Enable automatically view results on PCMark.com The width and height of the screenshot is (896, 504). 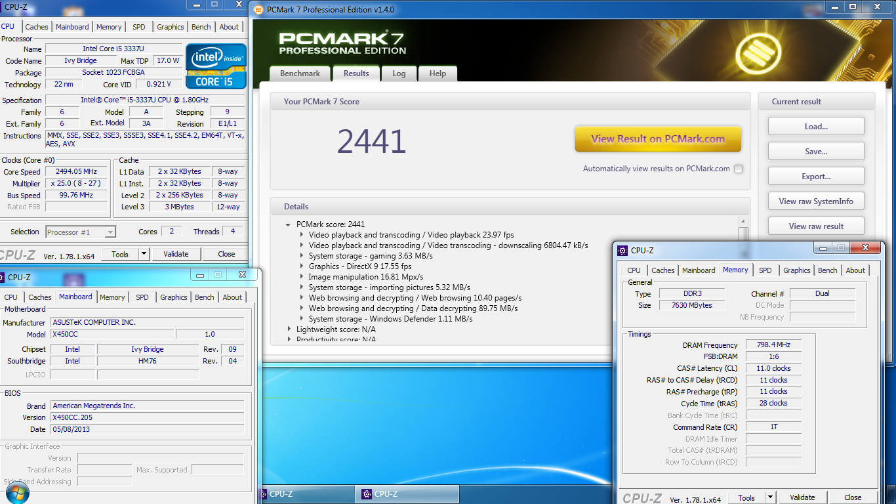[739, 169]
